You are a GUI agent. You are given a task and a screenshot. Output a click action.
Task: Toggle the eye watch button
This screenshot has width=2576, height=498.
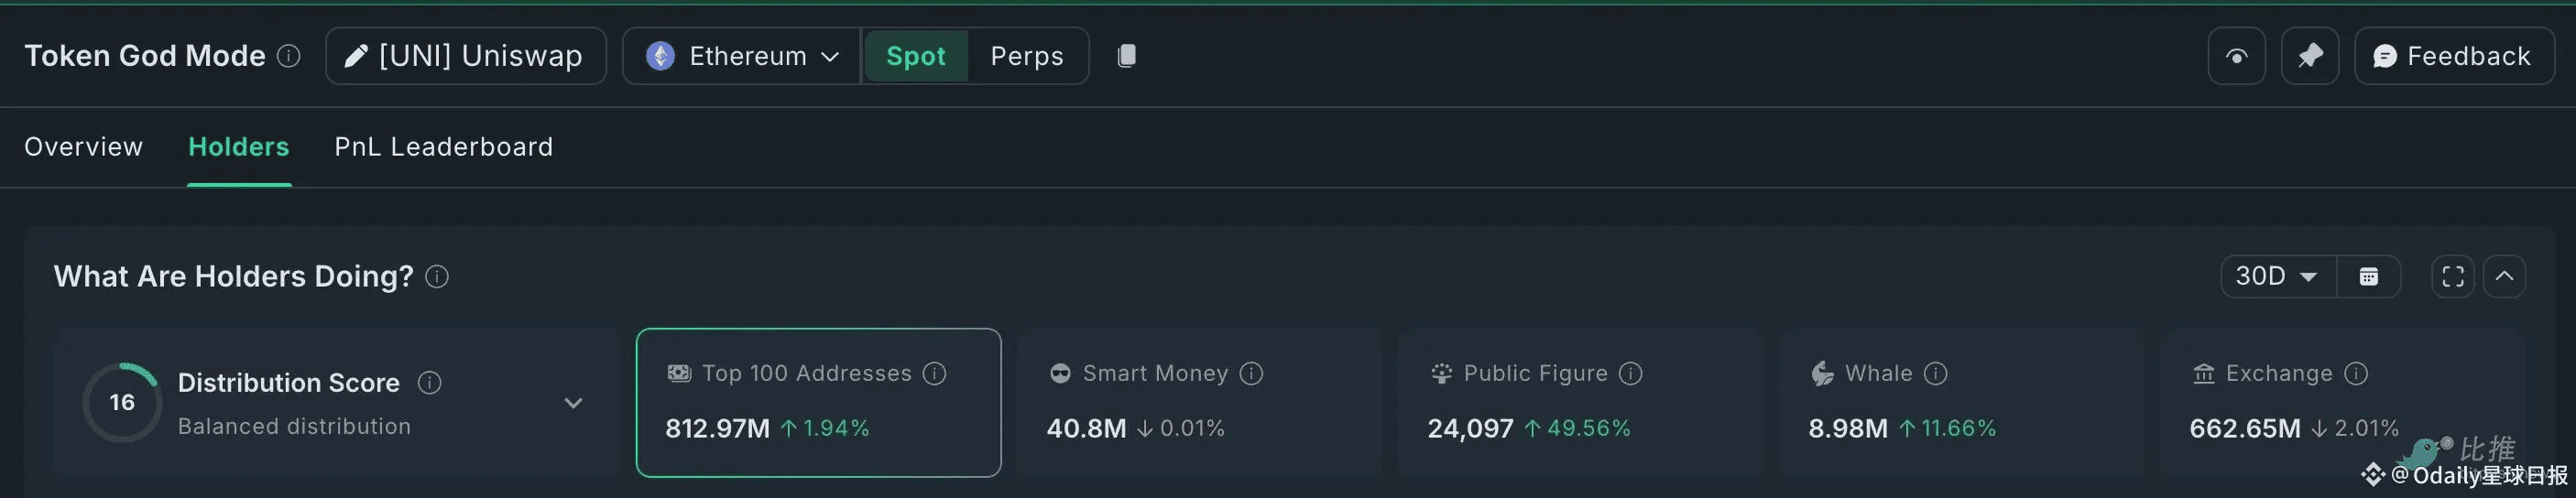click(x=2236, y=56)
